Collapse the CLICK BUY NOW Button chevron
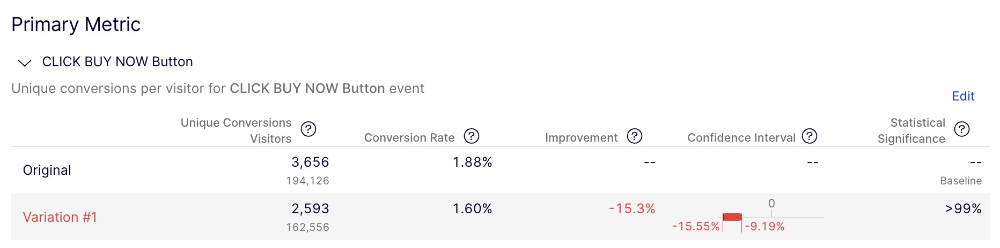Viewport: 1000px width, 248px height. 25,63
